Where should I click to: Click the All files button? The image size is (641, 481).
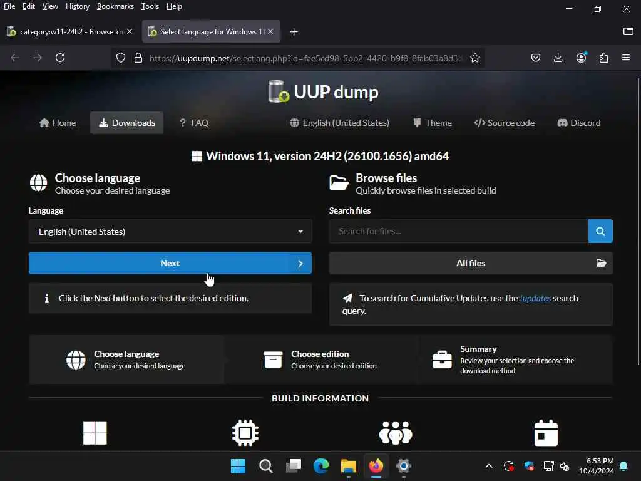tap(471, 263)
